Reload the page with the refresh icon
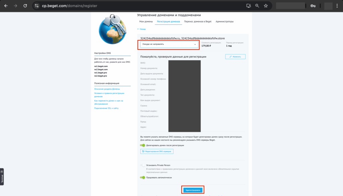Screen dimensions: 343x196 (x=25, y=6)
